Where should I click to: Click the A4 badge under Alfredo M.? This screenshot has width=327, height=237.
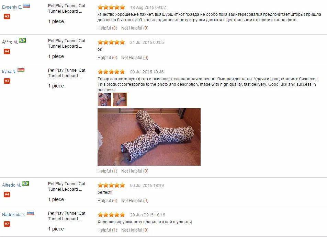click(7, 194)
